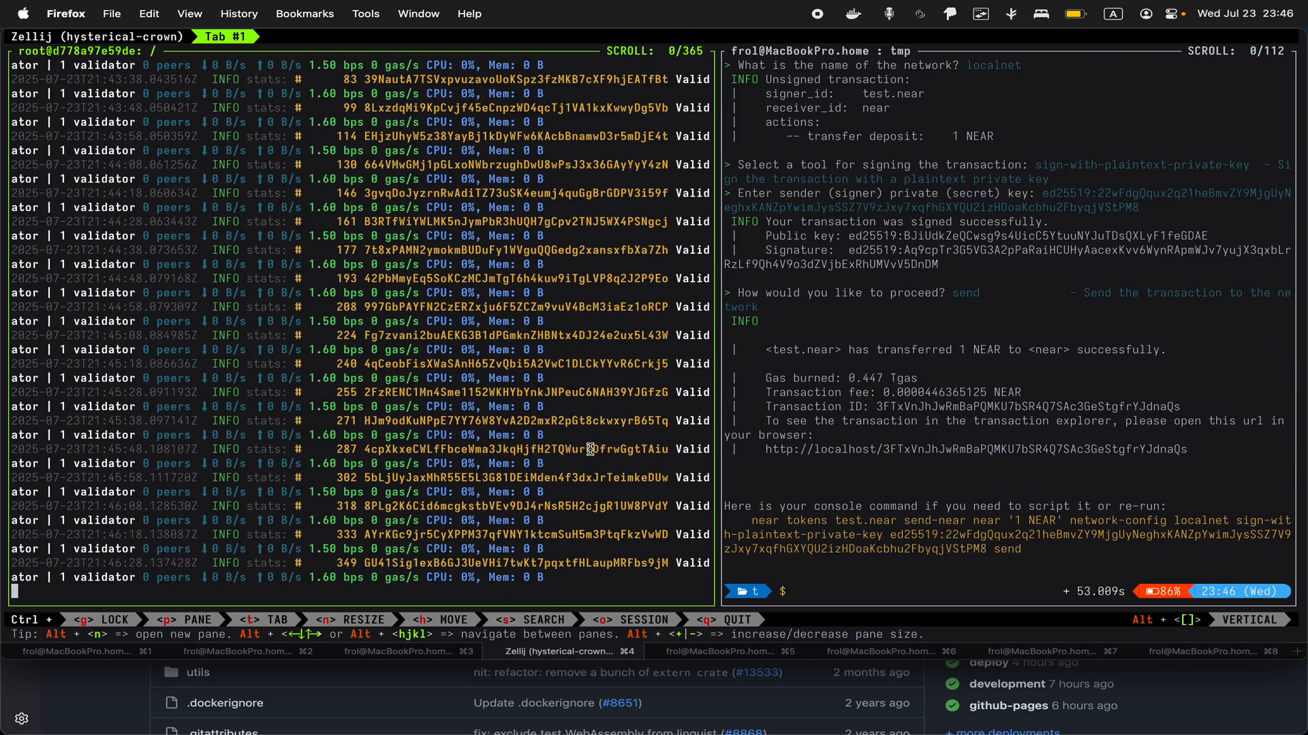Click the Docker whale icon in the menu bar
Viewport: 1308px width, 735px height.
[x=853, y=14]
